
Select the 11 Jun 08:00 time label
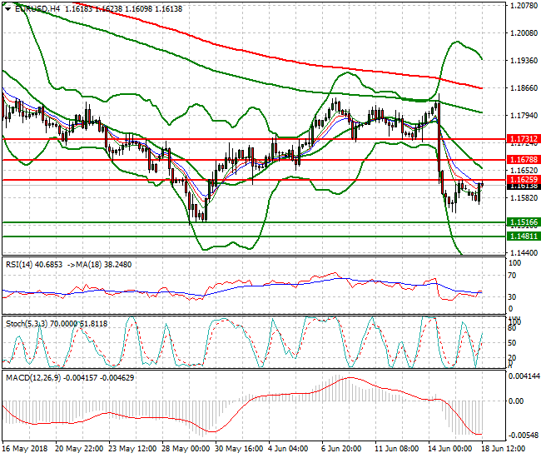point(396,449)
